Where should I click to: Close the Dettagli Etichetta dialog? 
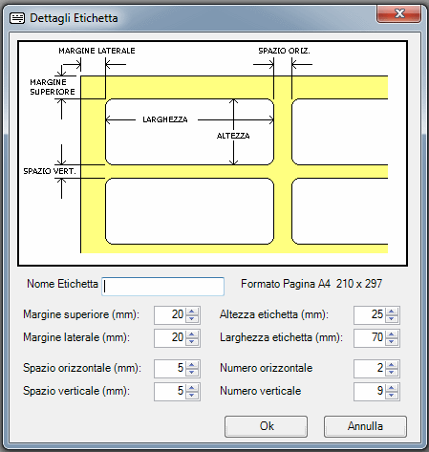point(399,13)
